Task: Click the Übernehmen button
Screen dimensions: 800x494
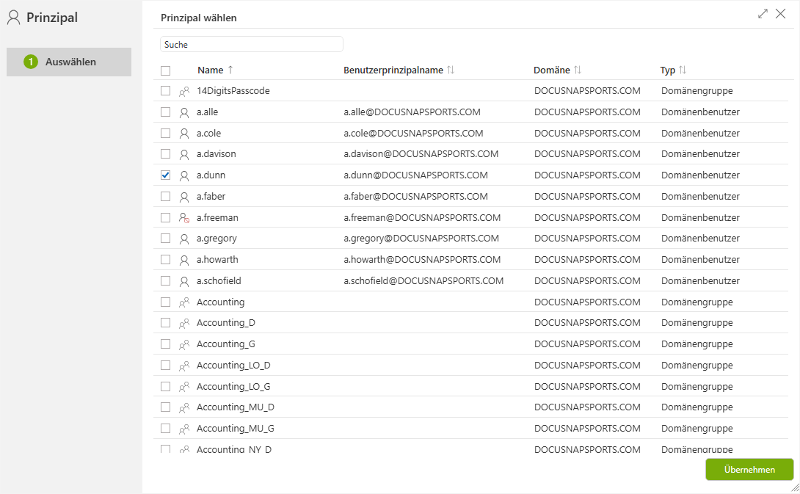Action: pyautogui.click(x=749, y=470)
